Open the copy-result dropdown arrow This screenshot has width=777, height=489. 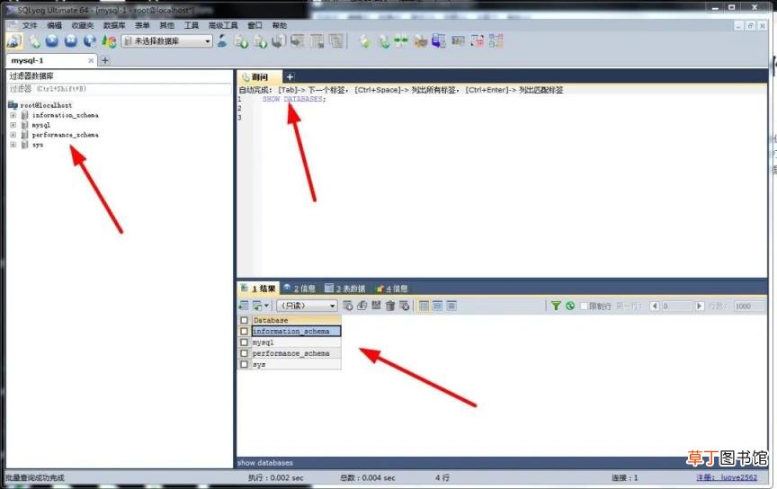tap(266, 306)
